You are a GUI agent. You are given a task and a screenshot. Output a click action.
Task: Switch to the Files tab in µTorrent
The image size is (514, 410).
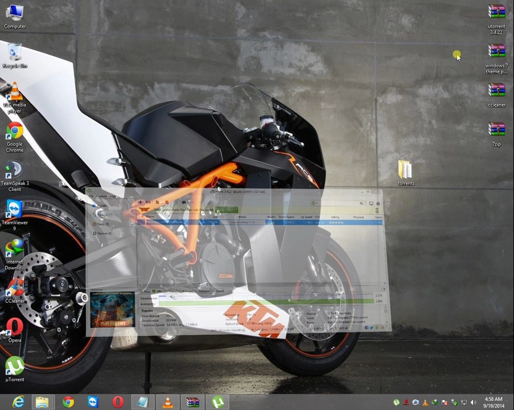(145, 291)
